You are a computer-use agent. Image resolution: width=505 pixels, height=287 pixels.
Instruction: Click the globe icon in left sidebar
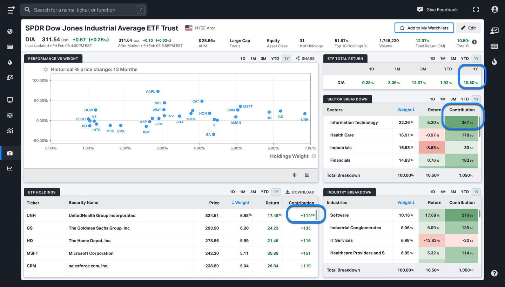pos(10,31)
